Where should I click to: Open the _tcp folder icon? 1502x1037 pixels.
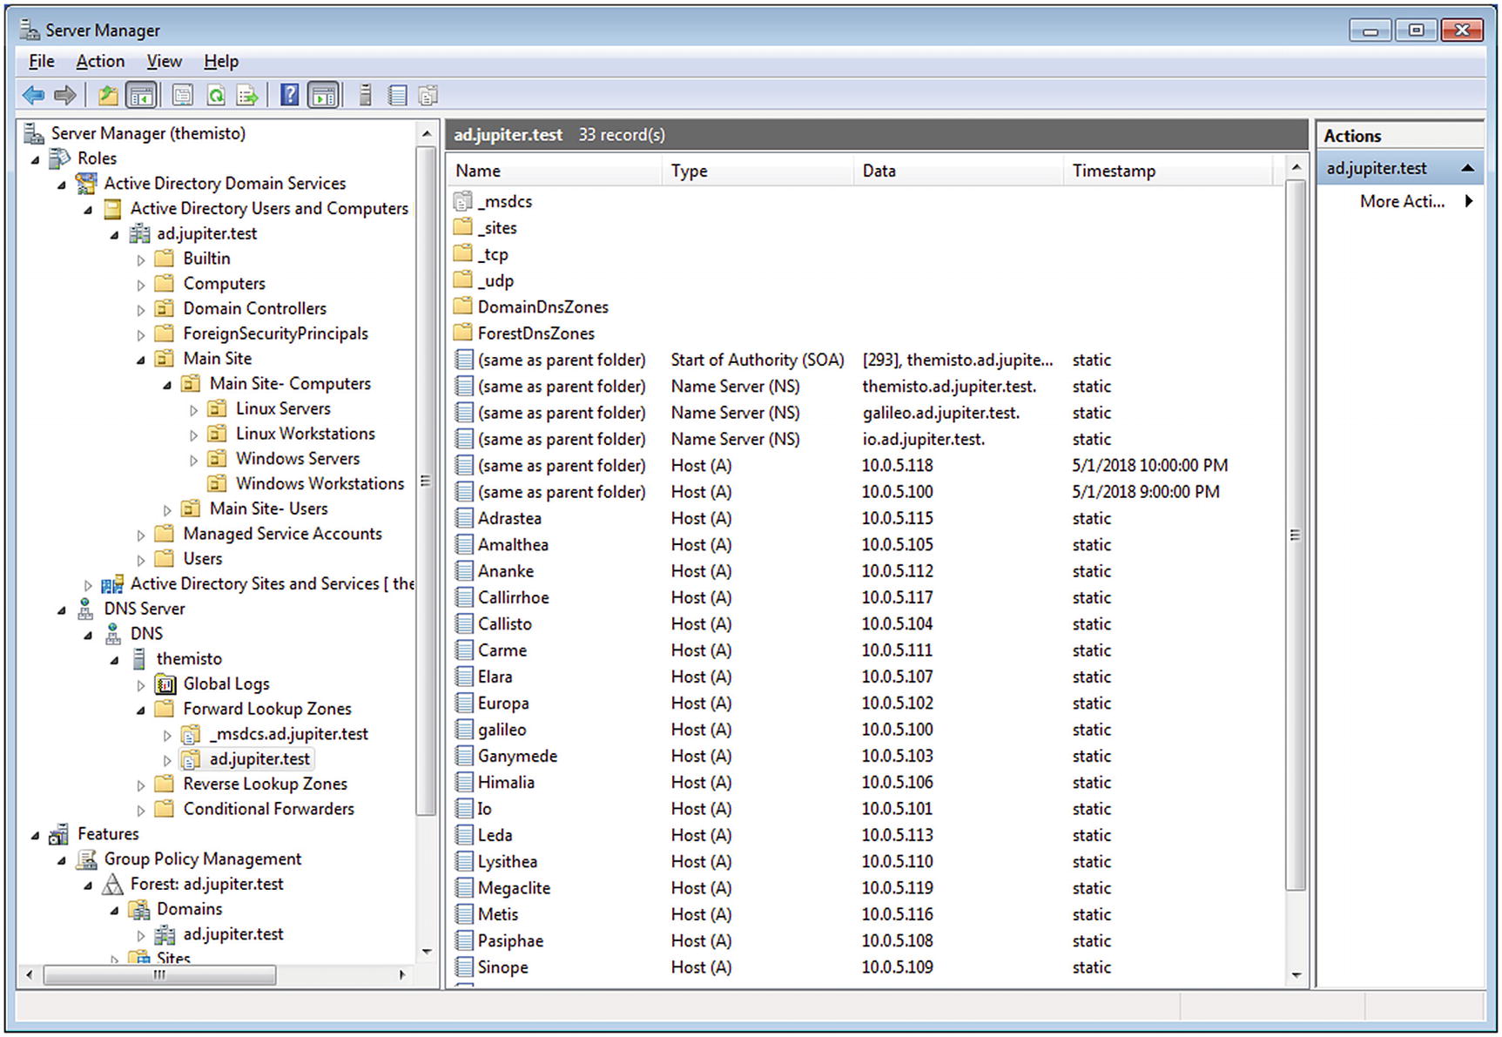(x=463, y=254)
